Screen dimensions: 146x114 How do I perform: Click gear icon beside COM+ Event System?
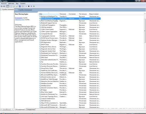[x=40, y=29]
